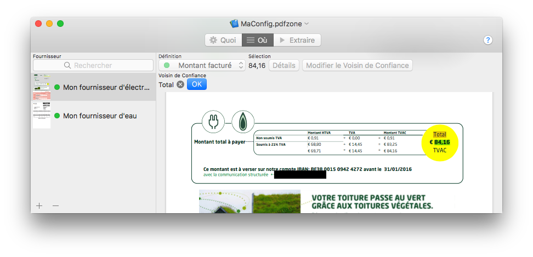Screen dimensions: 533x257
Task: Click Modifier le Voisin de Confiance button
Action: 357,65
